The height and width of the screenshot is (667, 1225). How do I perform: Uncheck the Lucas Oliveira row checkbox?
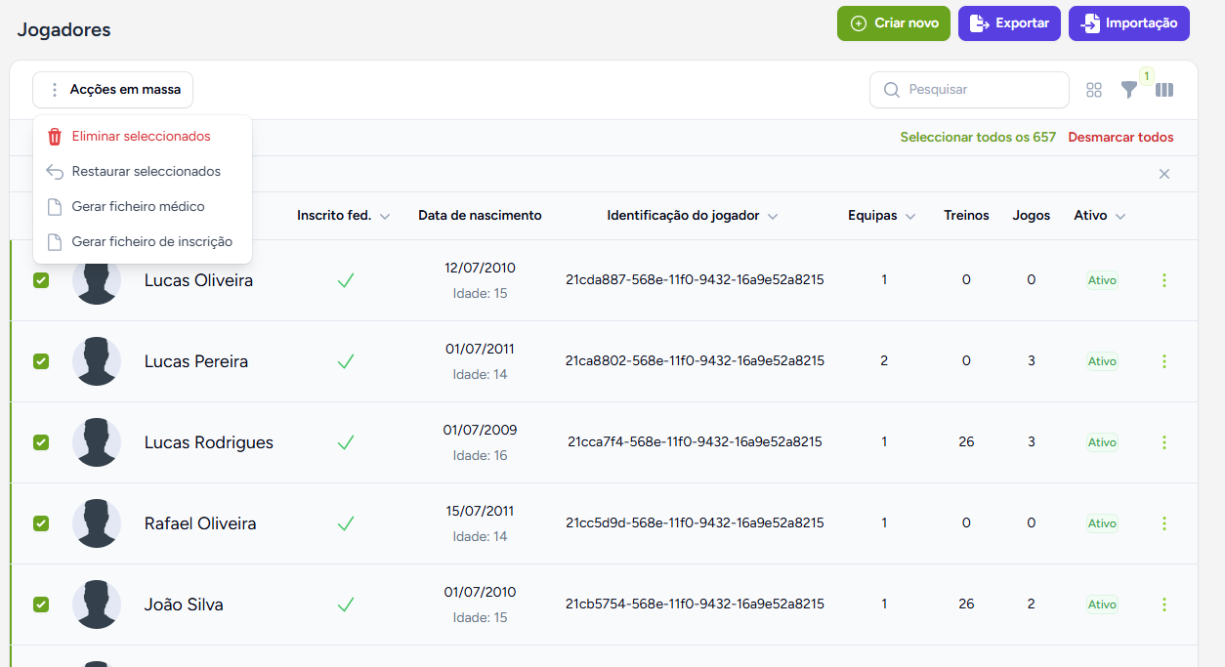coord(41,280)
